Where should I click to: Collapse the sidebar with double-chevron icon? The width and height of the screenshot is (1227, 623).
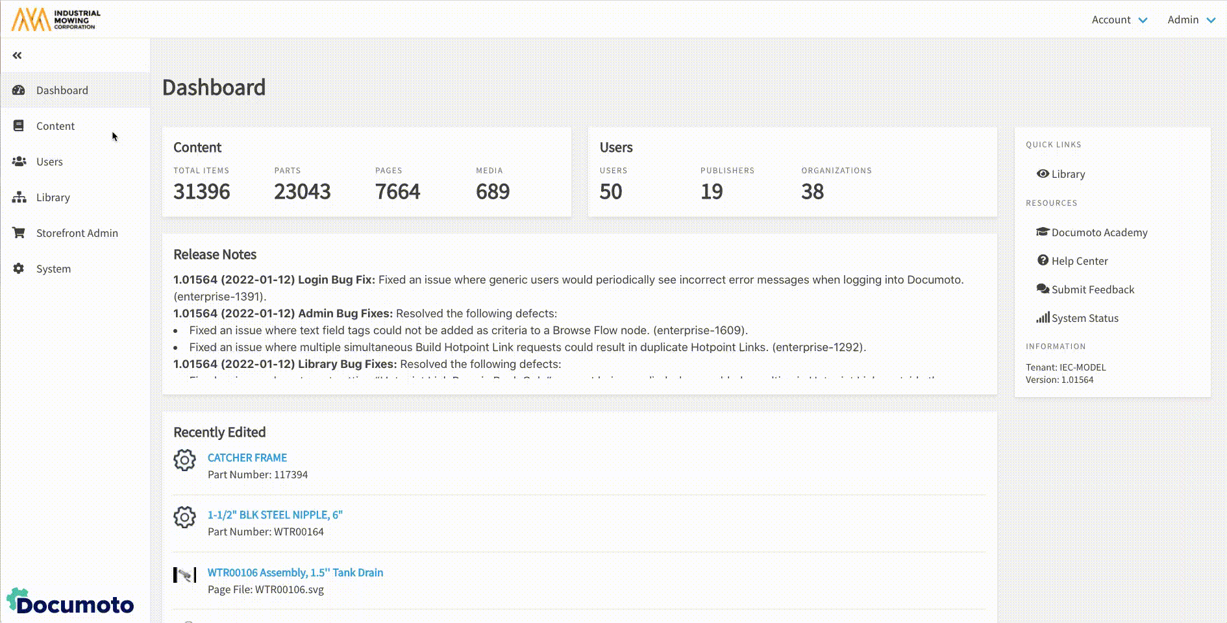click(x=18, y=55)
